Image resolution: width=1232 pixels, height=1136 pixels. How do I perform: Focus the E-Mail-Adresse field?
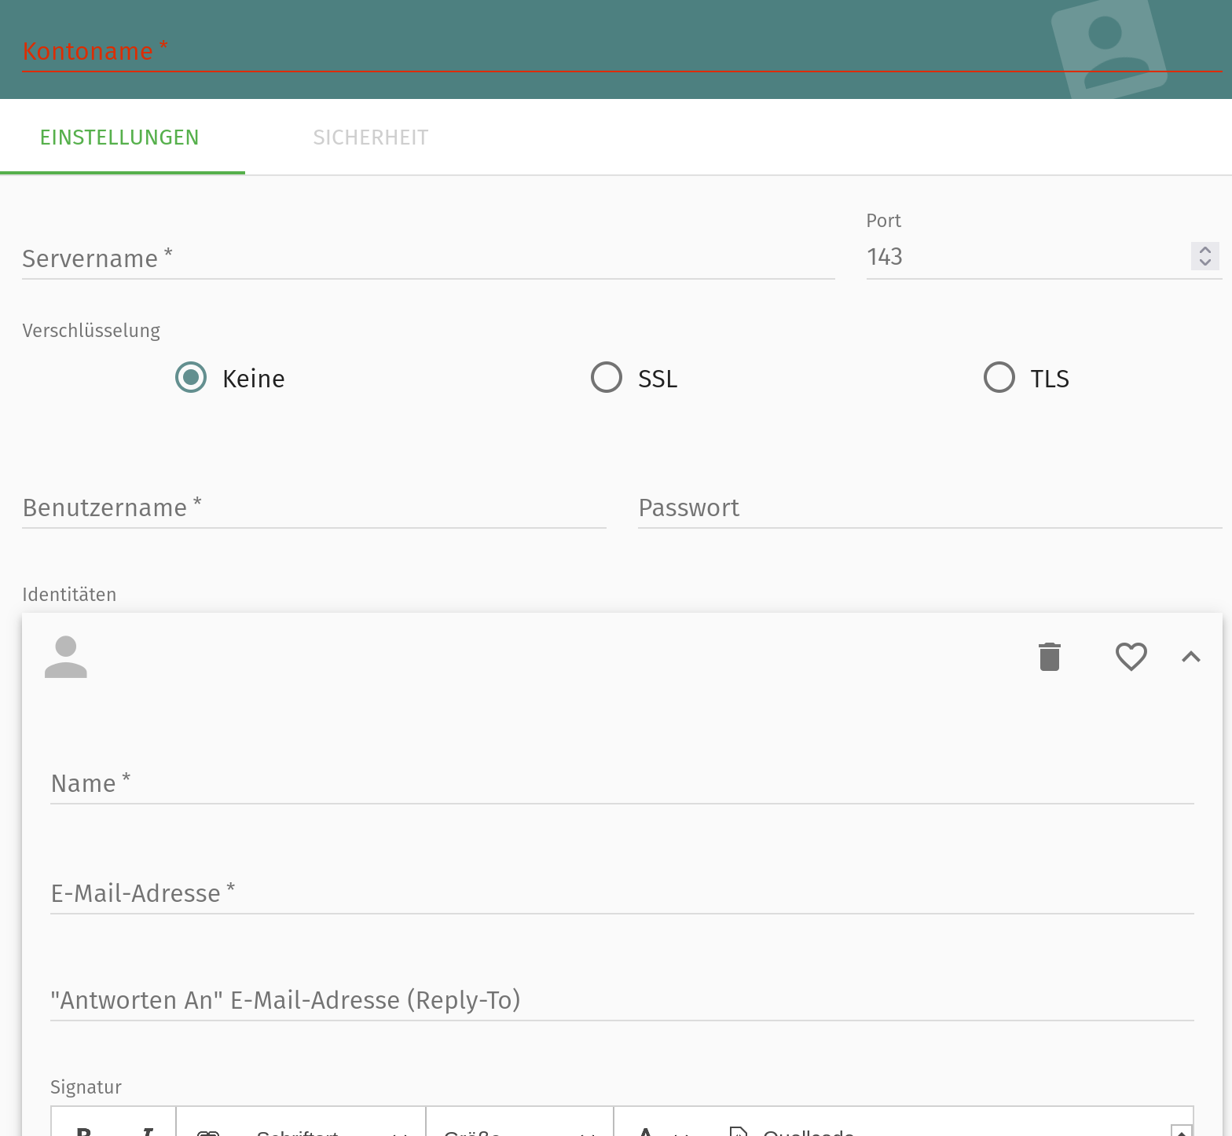click(x=621, y=893)
